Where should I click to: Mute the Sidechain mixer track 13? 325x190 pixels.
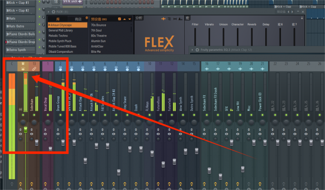pyautogui.click(x=34, y=115)
